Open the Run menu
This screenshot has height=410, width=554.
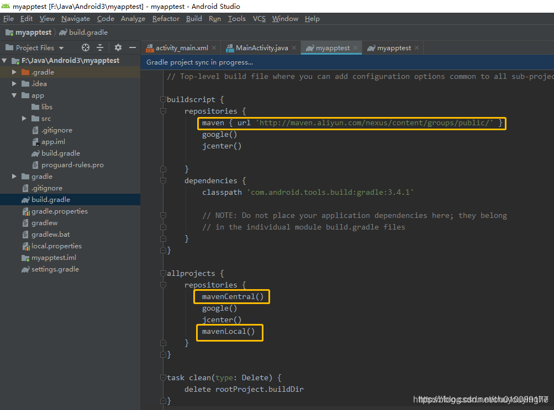[215, 19]
